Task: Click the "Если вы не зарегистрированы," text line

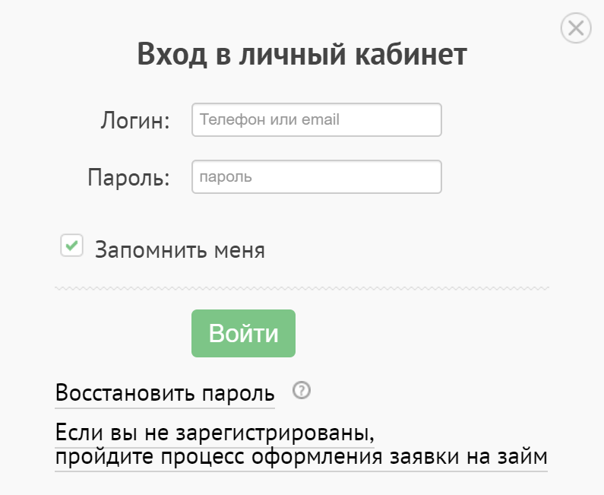Action: [x=216, y=433]
